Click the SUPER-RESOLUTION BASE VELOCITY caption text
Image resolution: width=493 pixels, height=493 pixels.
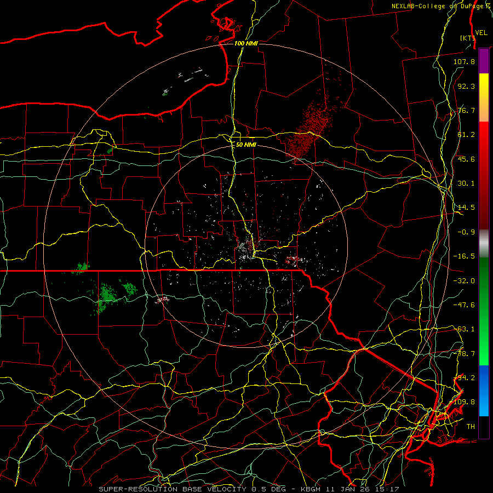coord(173,489)
